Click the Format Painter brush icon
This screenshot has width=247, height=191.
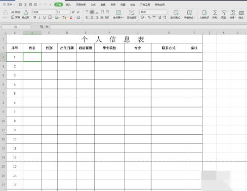pyautogui.click(x=26, y=12)
